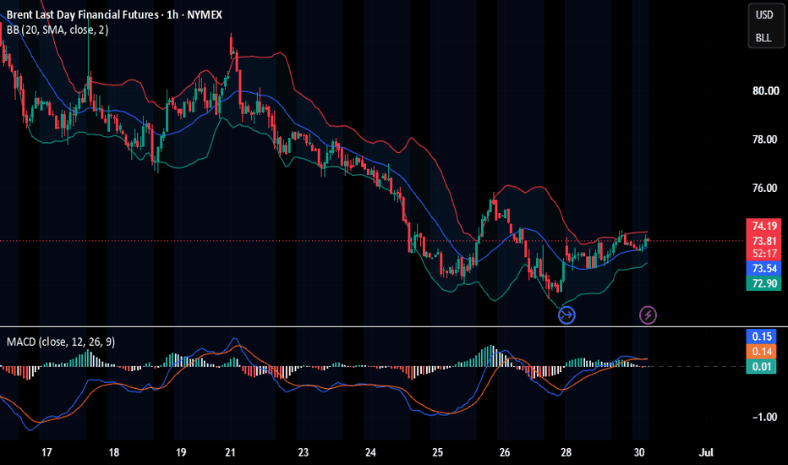Click the 80.00 price axis label

(765, 91)
